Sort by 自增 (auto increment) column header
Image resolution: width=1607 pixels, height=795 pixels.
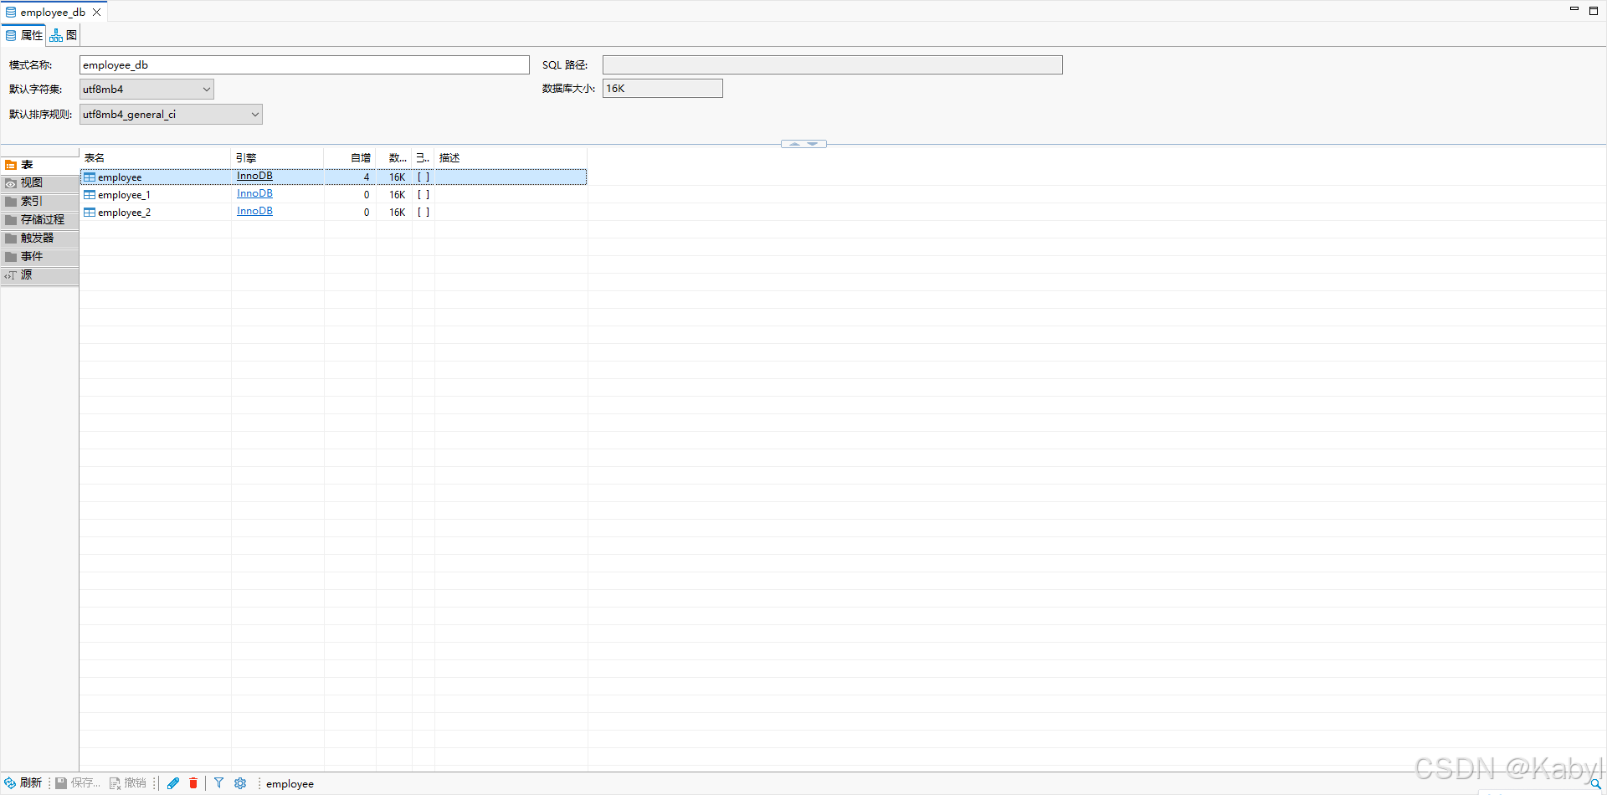coord(350,158)
